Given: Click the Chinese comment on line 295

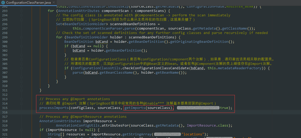Looking at the screenshot, I should pos(126,19).
